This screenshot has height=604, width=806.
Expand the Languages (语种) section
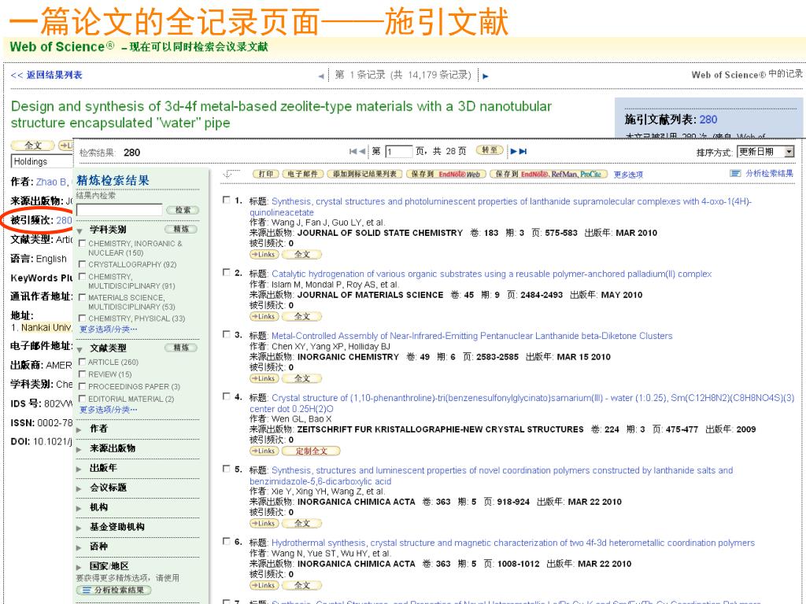tap(79, 548)
